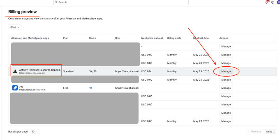Open the notifications bell icon
The width and height of the screenshot is (280, 140).
point(267,3)
